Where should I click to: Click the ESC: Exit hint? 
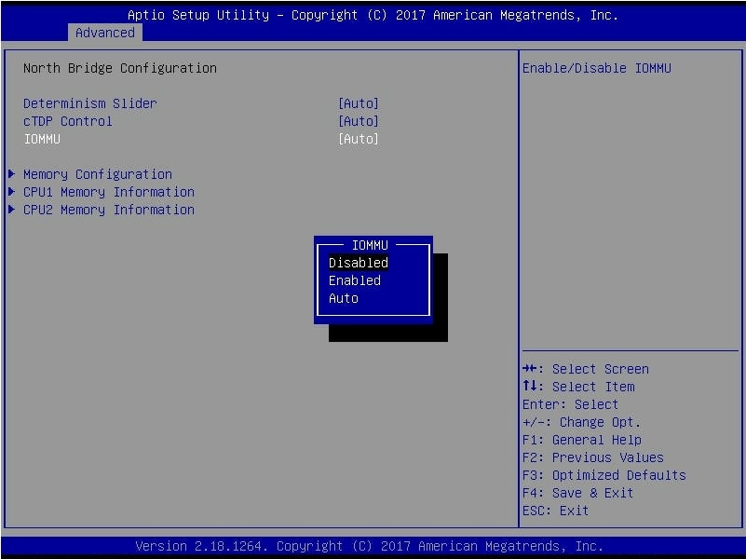click(556, 511)
